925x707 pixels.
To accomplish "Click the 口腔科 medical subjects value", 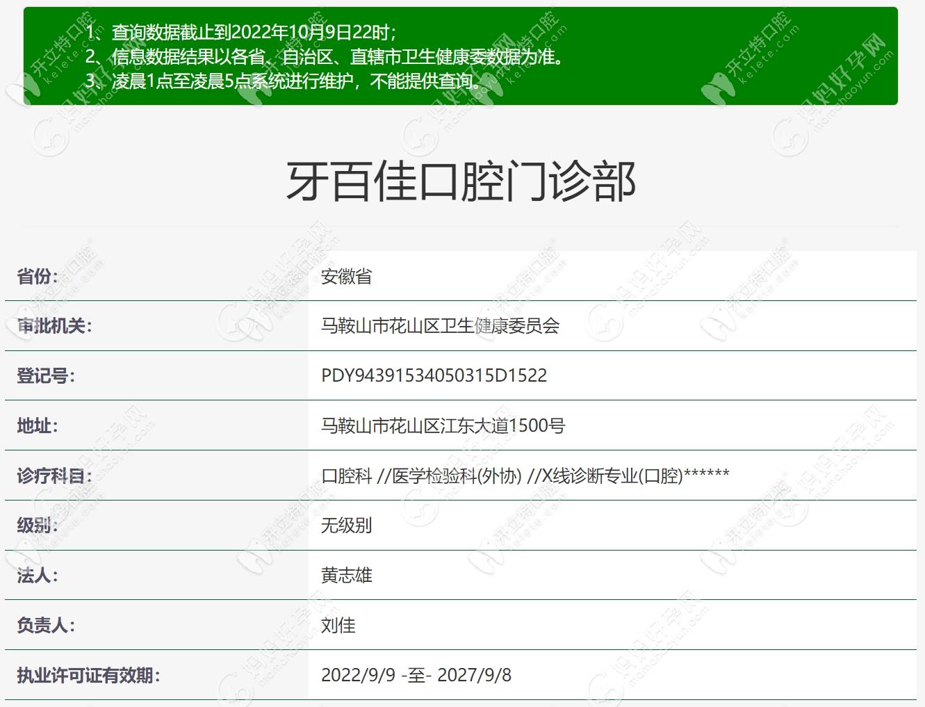I will tap(525, 476).
